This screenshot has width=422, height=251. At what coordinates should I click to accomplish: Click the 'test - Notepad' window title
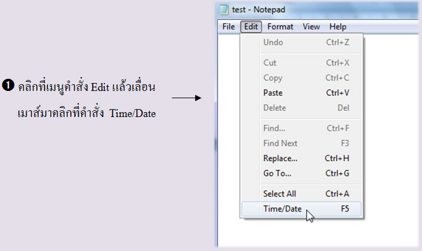click(x=258, y=10)
